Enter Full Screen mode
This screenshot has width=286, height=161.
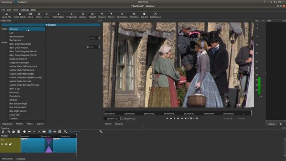point(156,15)
